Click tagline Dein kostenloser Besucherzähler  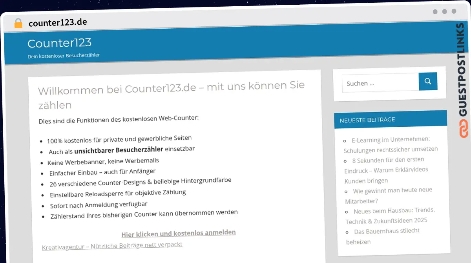(x=64, y=56)
